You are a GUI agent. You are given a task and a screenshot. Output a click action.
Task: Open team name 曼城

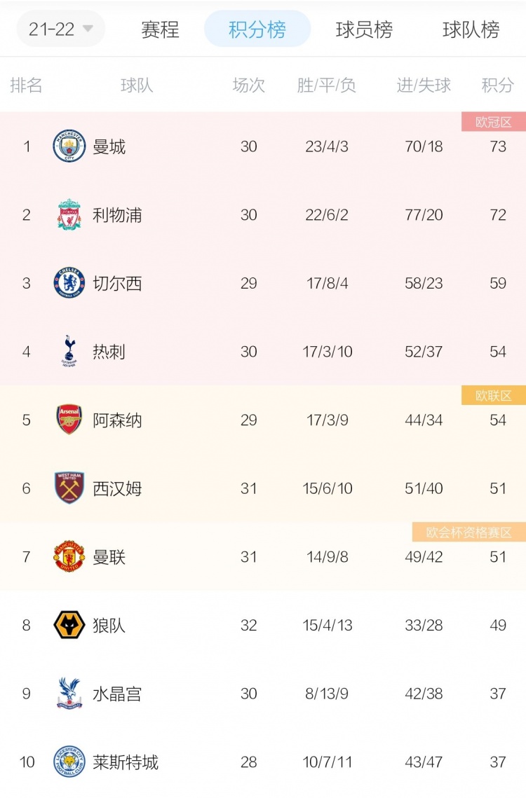click(x=109, y=146)
